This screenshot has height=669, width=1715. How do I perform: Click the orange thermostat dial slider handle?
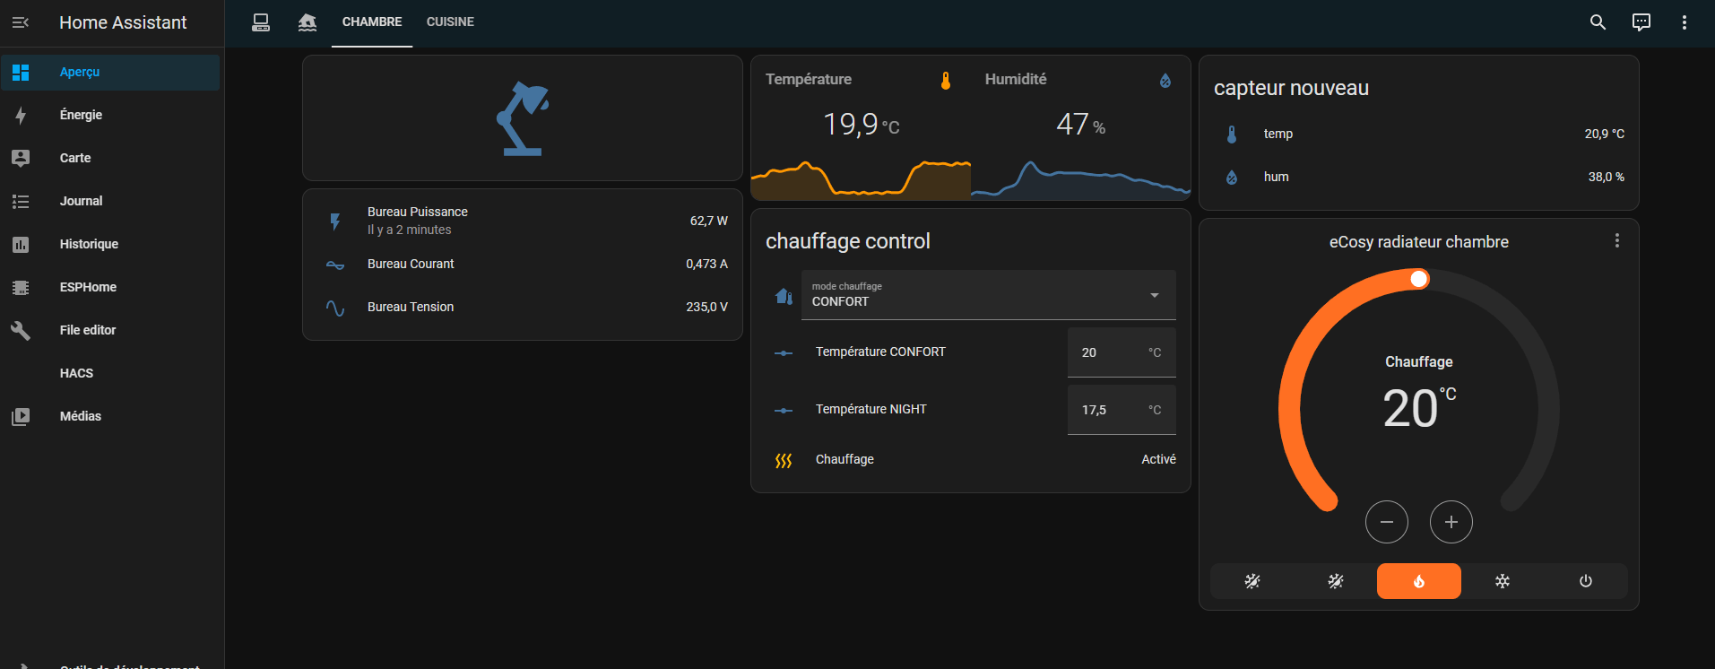(x=1418, y=280)
